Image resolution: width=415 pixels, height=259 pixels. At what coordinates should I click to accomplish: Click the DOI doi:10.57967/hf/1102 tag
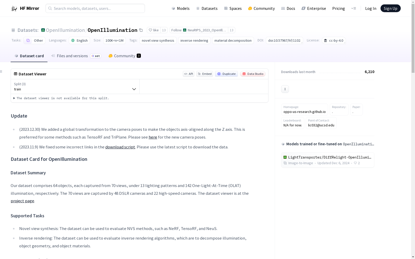(x=284, y=40)
